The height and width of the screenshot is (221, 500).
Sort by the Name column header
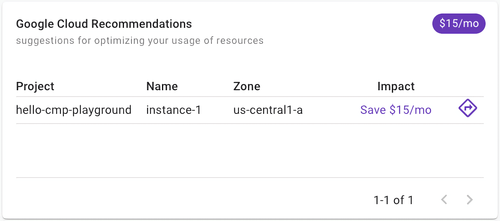pos(162,86)
